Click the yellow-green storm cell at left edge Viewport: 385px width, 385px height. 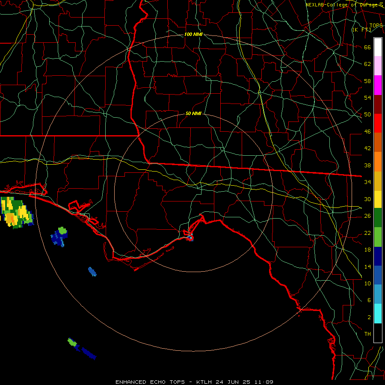click(17, 213)
